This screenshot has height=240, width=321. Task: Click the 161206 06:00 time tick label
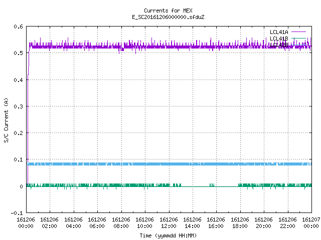[x=97, y=223]
